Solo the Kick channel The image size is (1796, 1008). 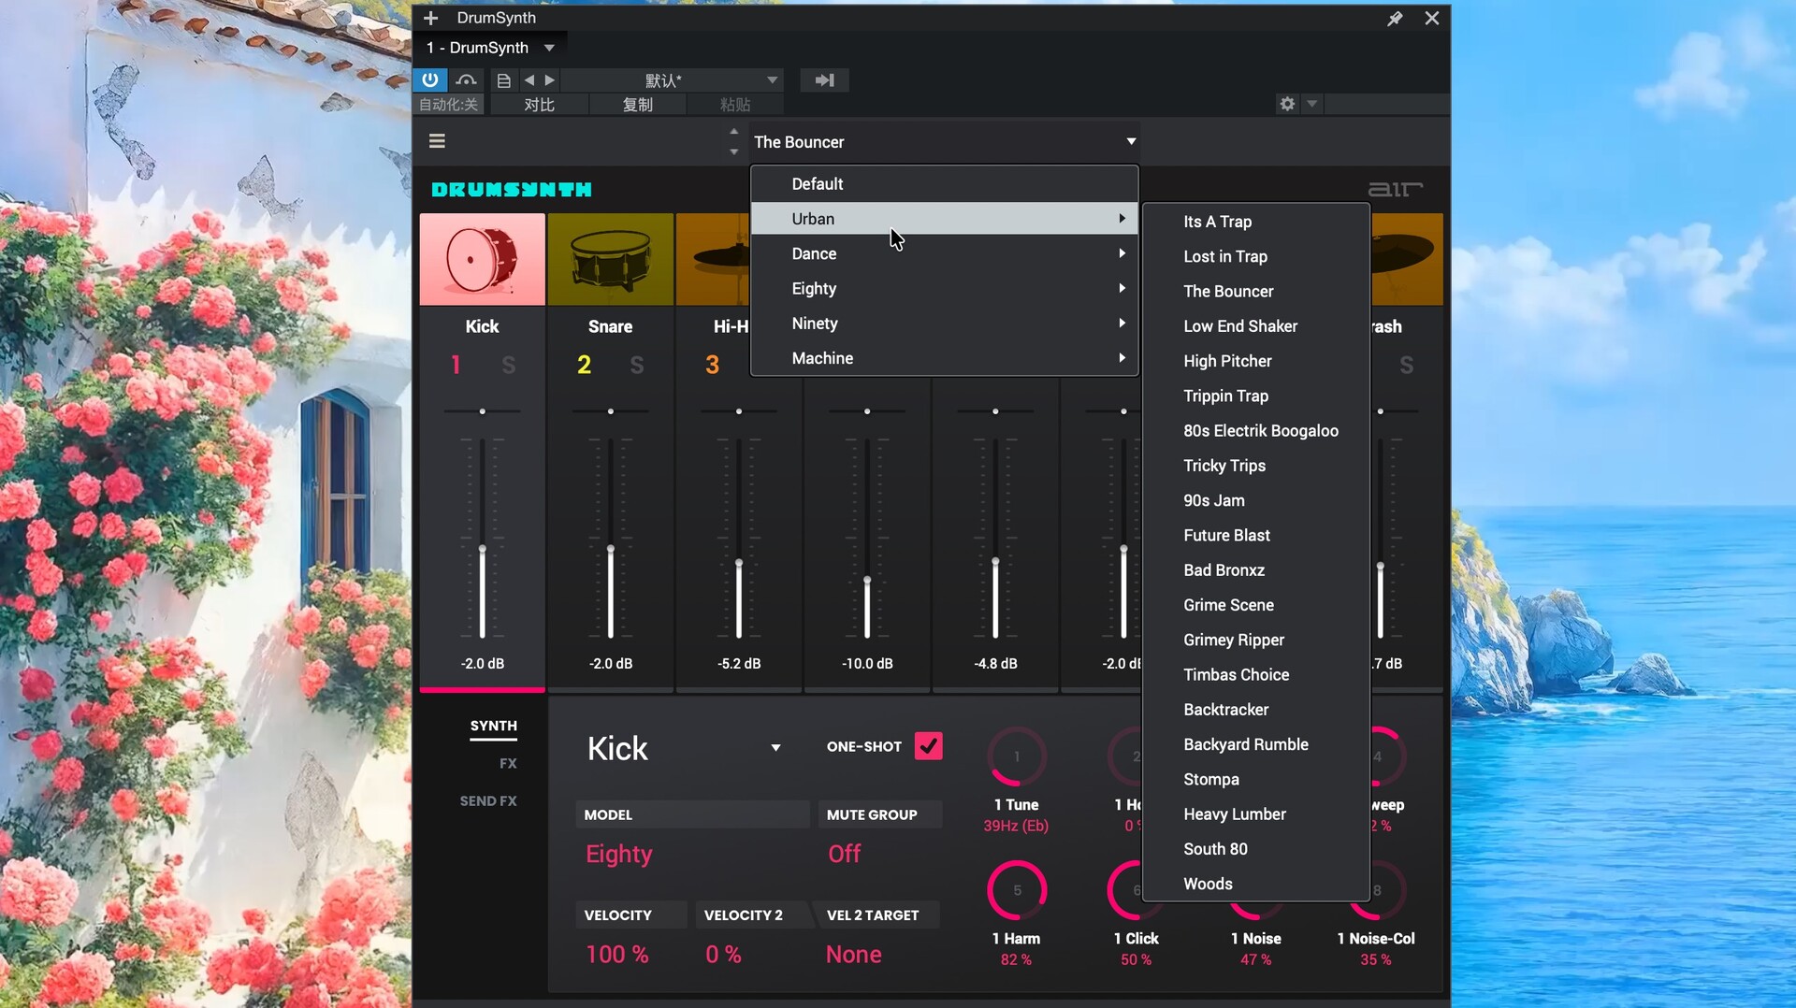(508, 365)
